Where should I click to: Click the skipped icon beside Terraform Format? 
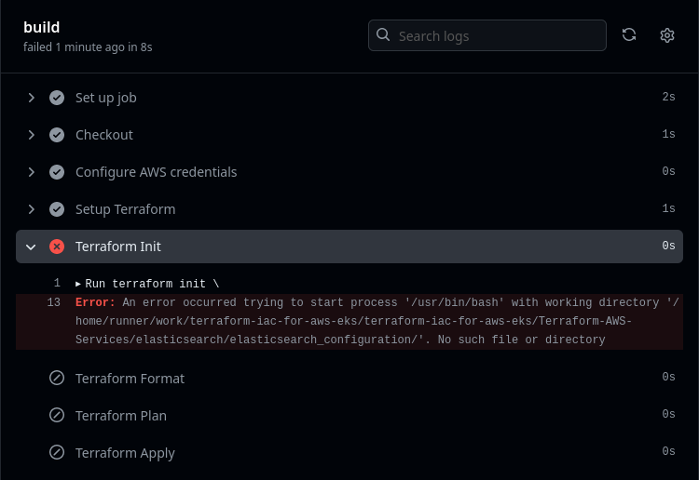[x=57, y=379]
